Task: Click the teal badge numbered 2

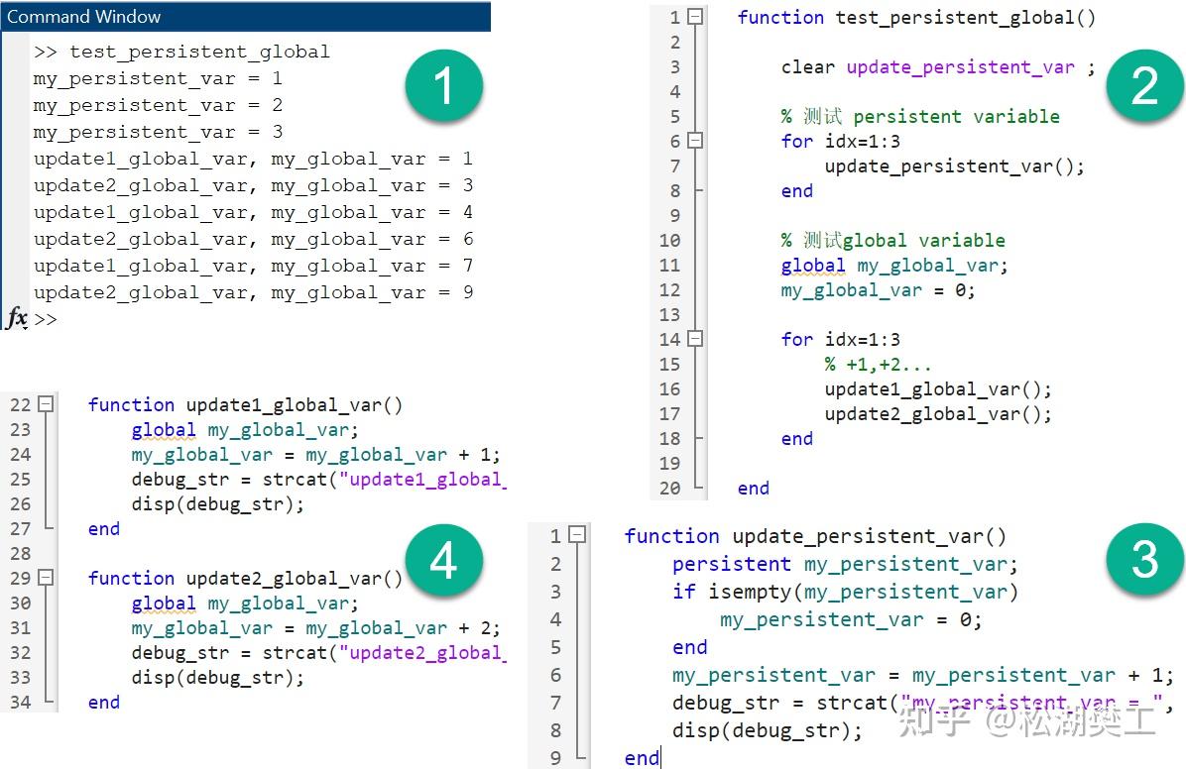Action: tap(1144, 86)
